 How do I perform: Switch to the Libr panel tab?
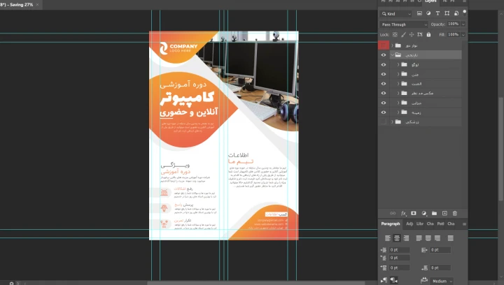point(420,224)
